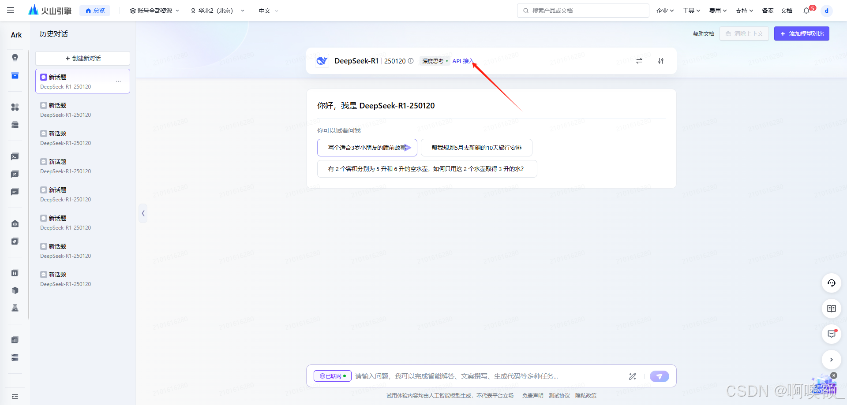Choose the 新疆10天旅行 suggested prompt
The image size is (847, 405).
pos(476,148)
